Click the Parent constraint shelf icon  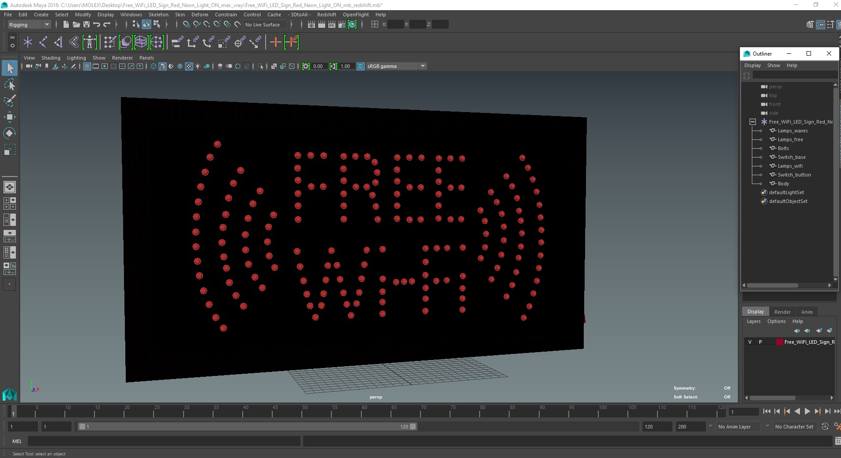(177, 42)
